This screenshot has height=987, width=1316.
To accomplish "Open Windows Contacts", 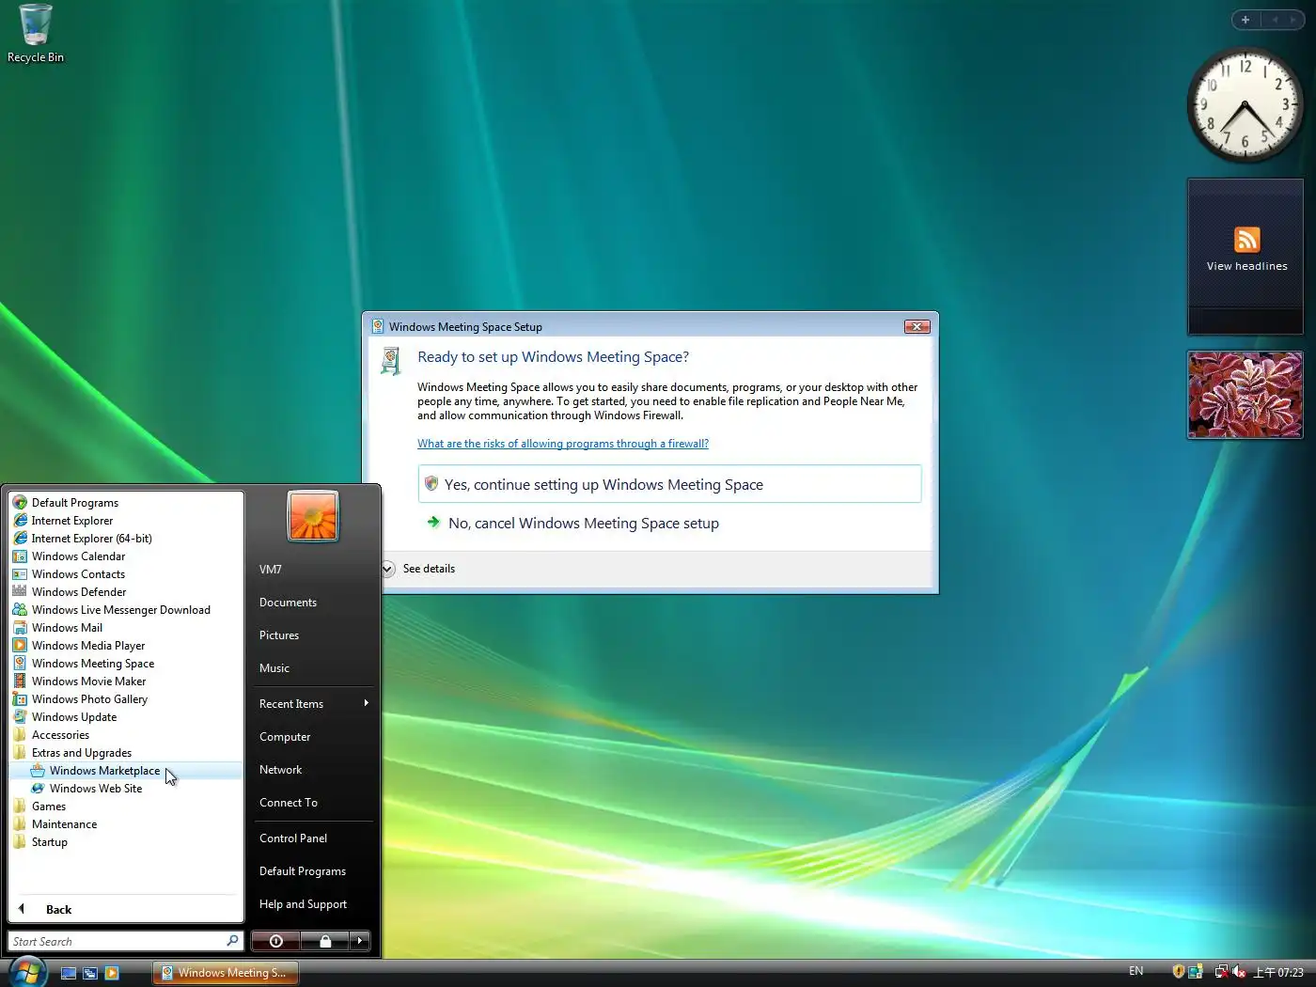I will click(126, 574).
